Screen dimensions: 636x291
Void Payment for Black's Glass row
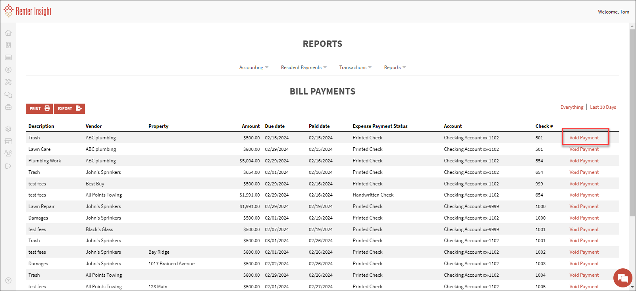pyautogui.click(x=584, y=229)
